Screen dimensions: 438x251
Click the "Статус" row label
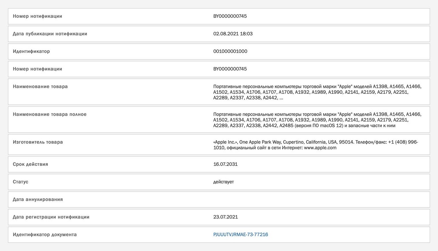20,182
